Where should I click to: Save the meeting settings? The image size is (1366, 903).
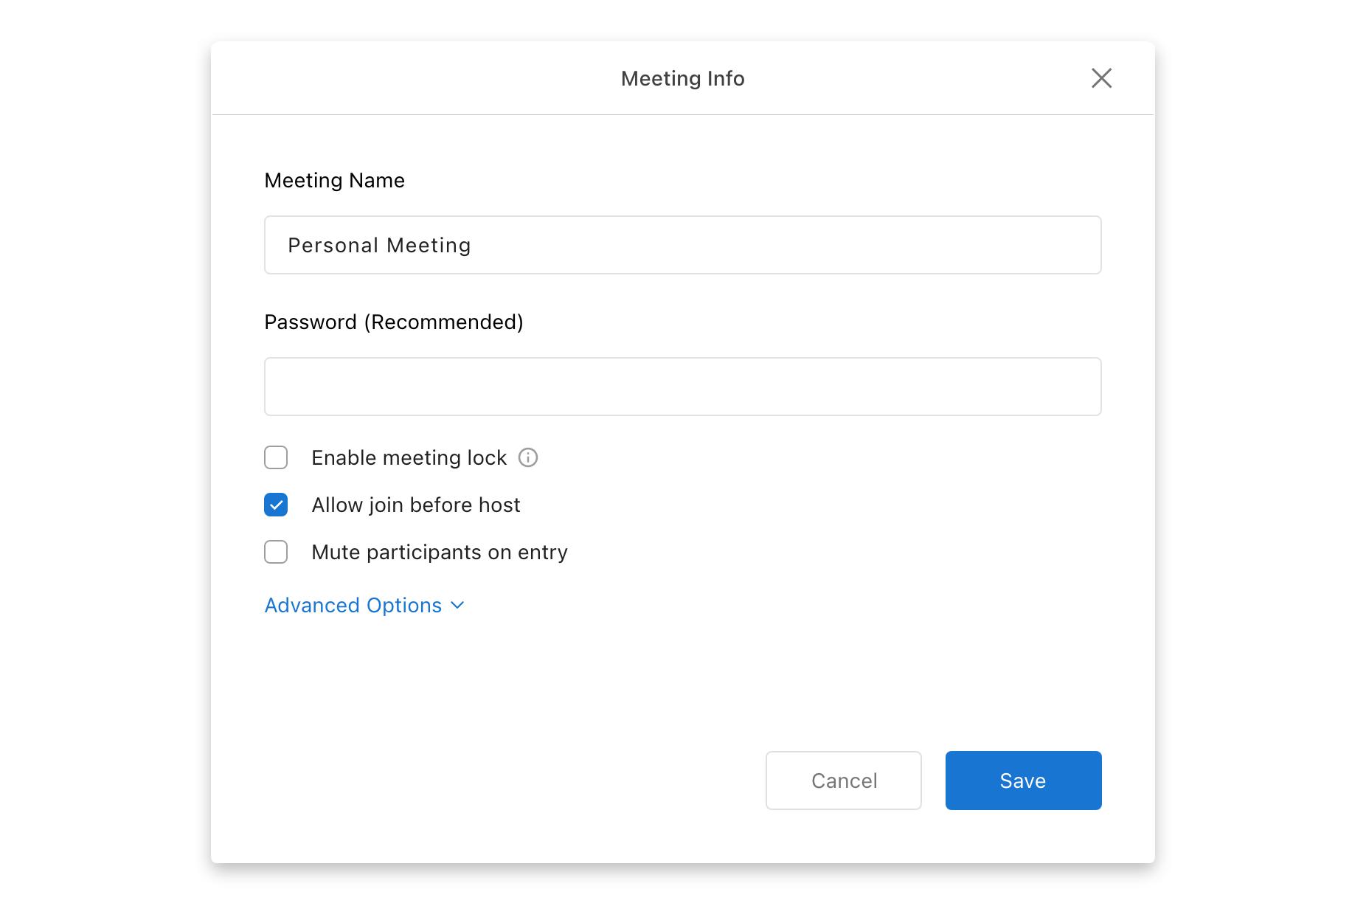click(1023, 781)
